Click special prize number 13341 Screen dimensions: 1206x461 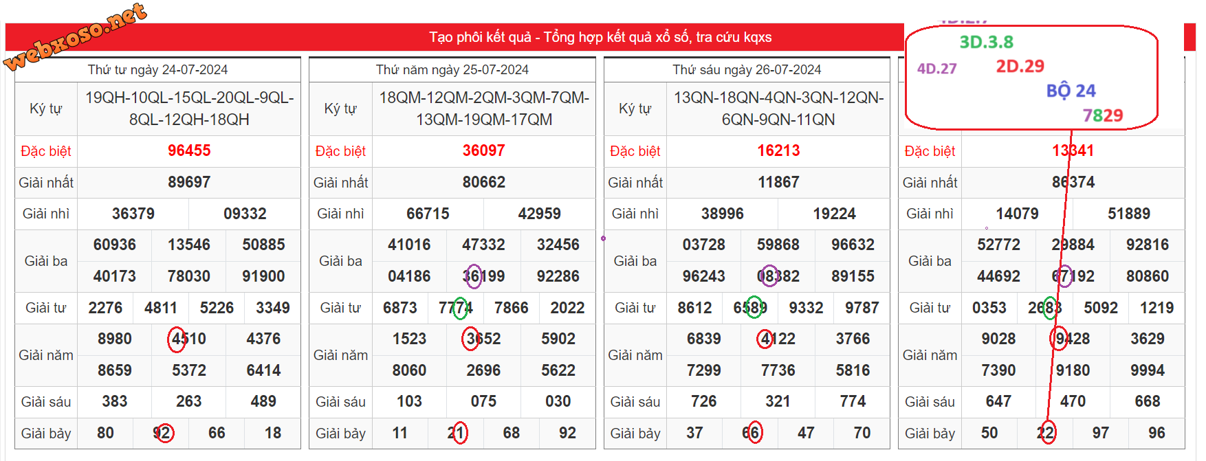1073,150
